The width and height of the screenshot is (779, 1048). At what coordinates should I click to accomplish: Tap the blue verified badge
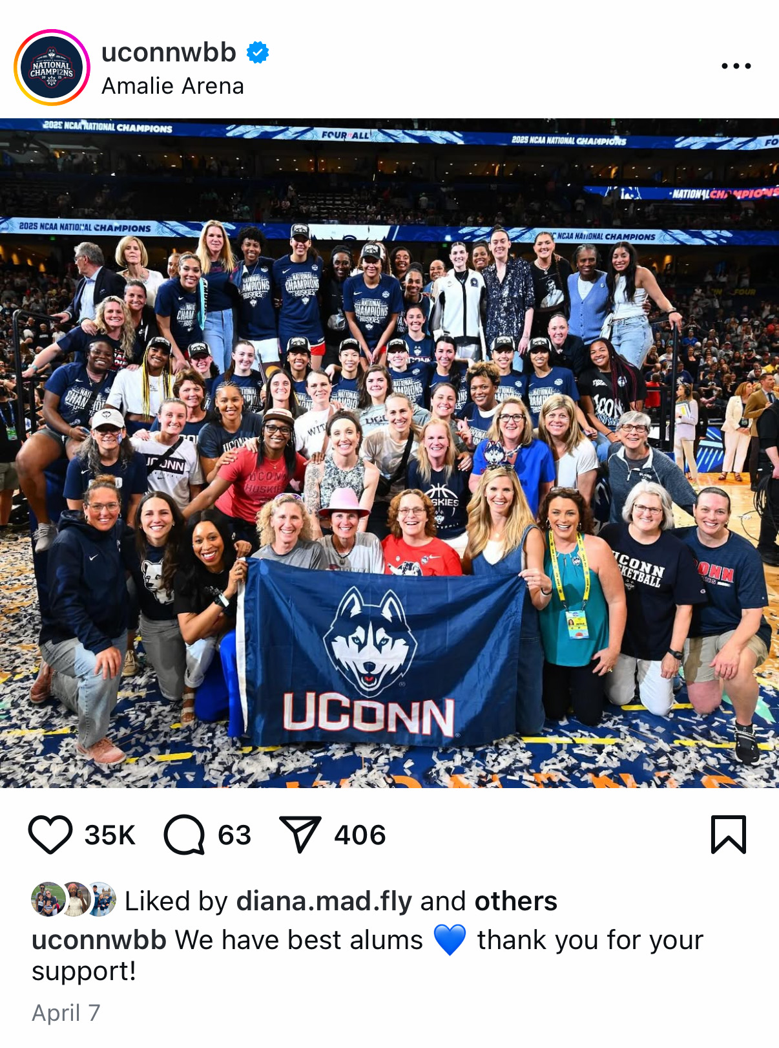[x=257, y=52]
